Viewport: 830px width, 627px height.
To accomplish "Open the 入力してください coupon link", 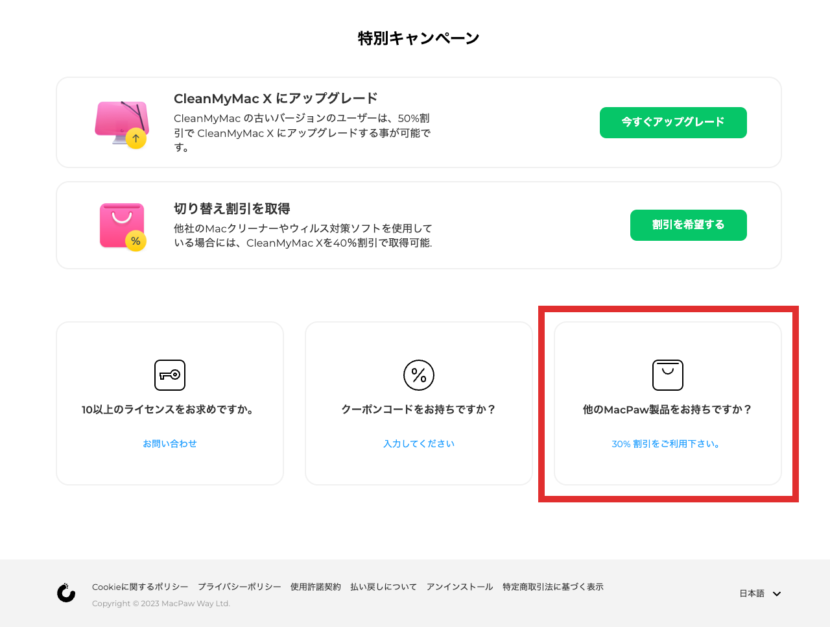I will [419, 444].
